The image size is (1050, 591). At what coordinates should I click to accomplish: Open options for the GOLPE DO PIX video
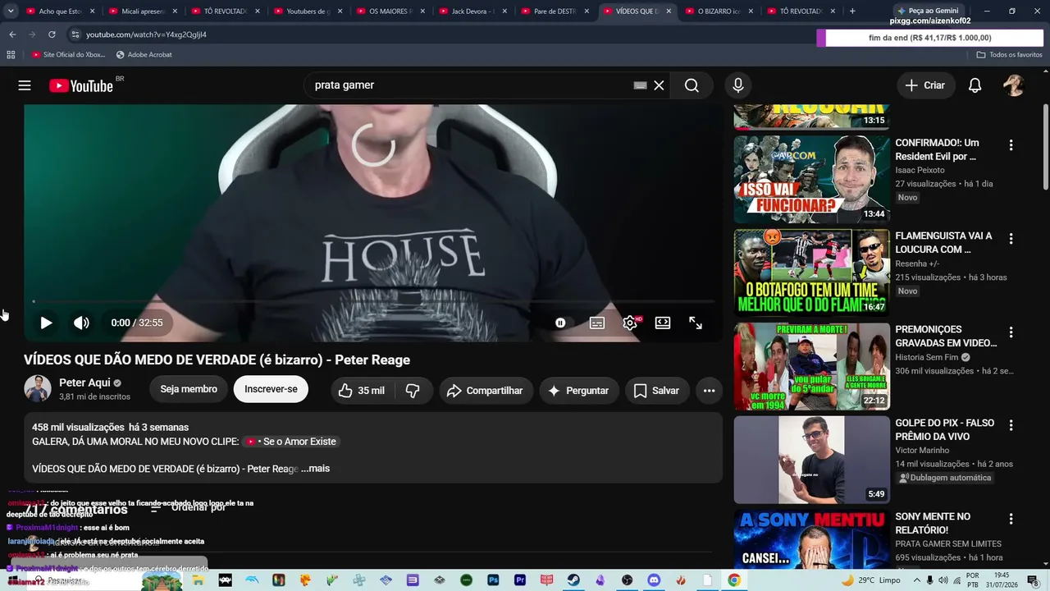[x=1011, y=426]
